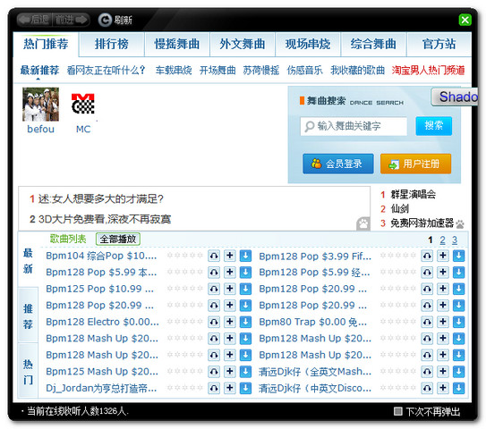Add Bpm128 Electro $0.00 song with plus icon
The image size is (486, 429).
click(230, 322)
